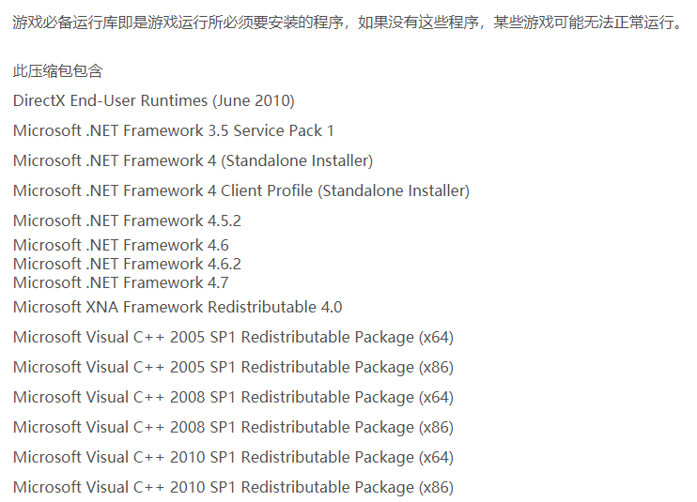Click Visual C++ 2008 SP1 Redistributable (x86)
The height and width of the screenshot is (502, 697).
coord(233,428)
